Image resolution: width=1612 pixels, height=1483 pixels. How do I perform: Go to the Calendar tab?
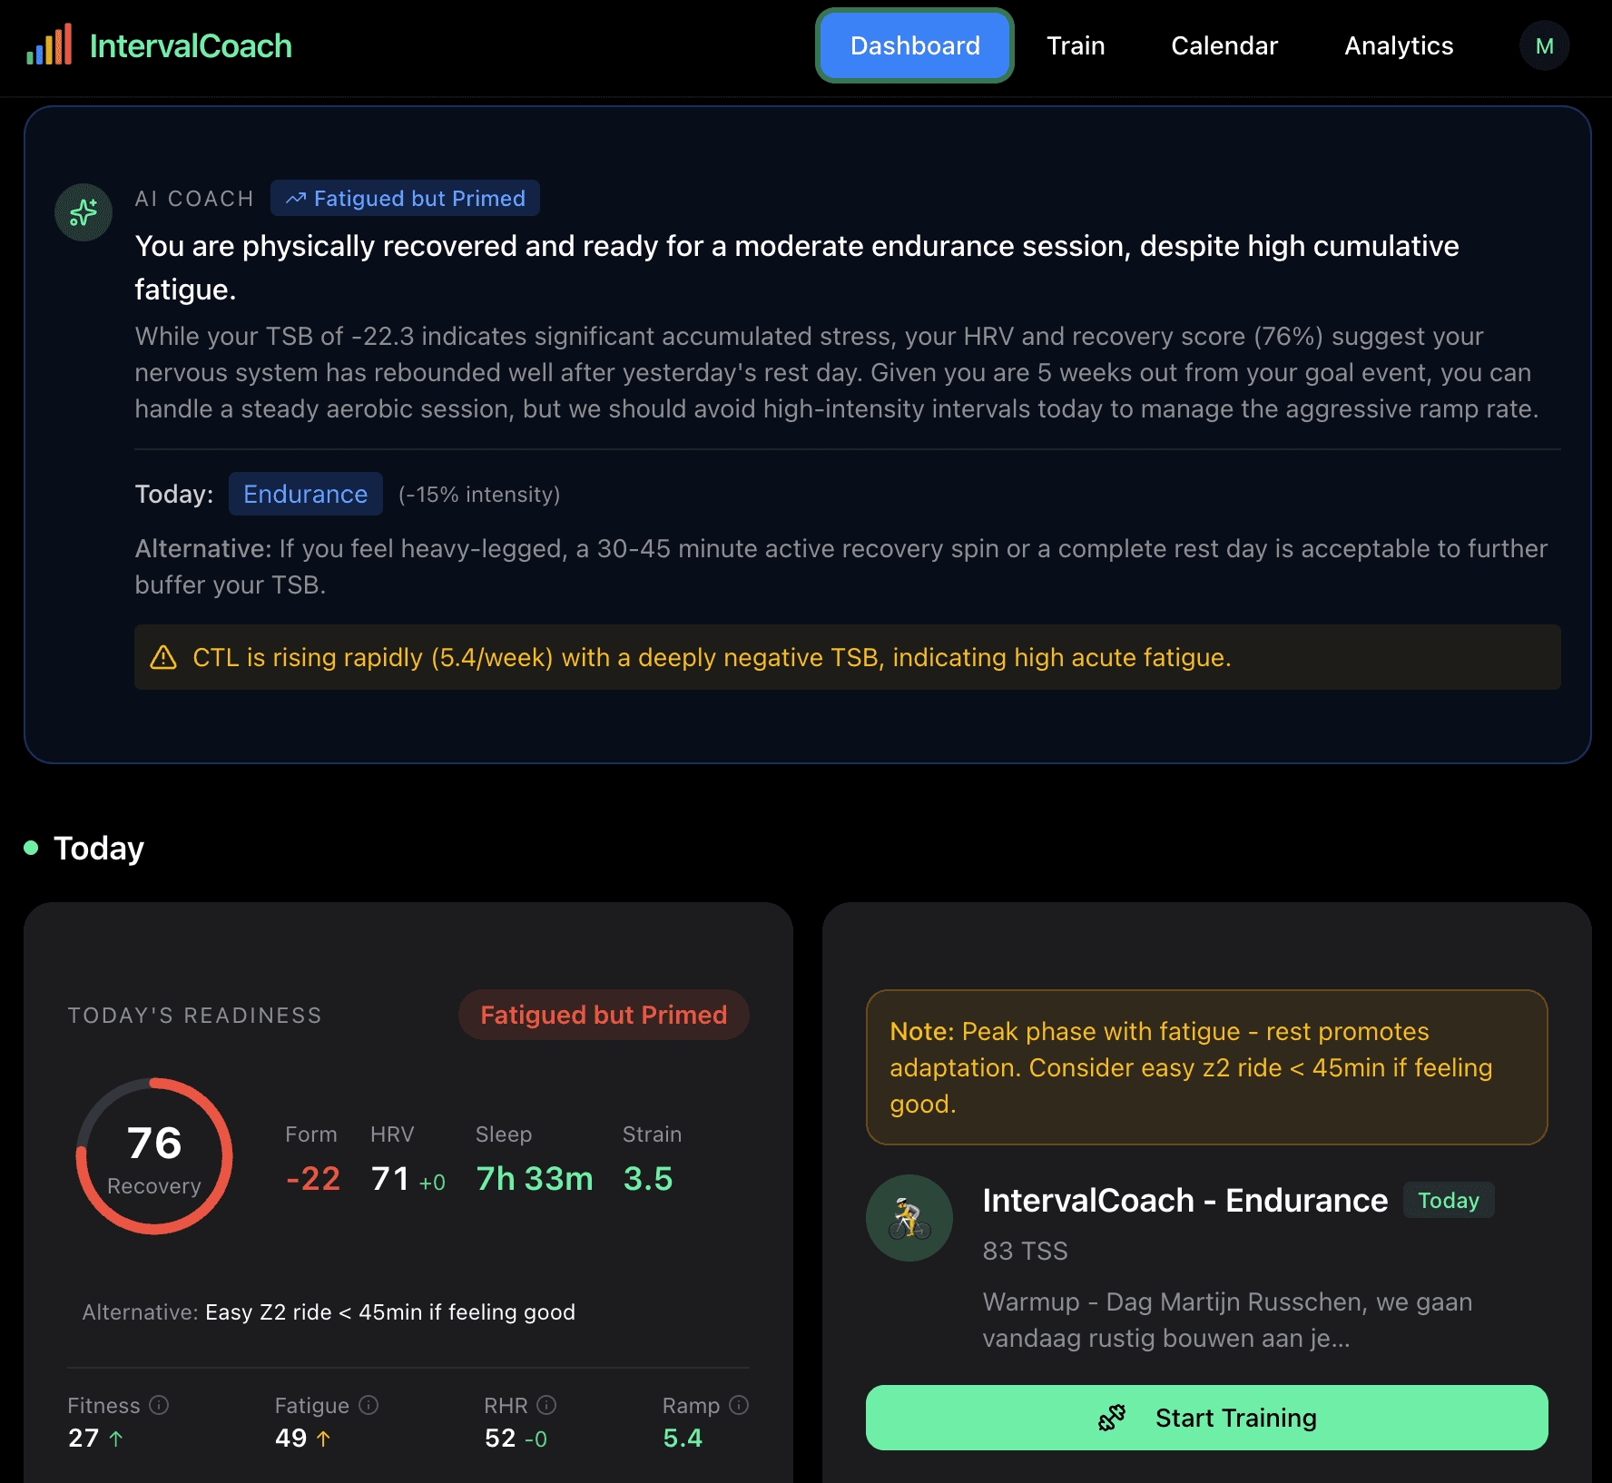[1224, 45]
